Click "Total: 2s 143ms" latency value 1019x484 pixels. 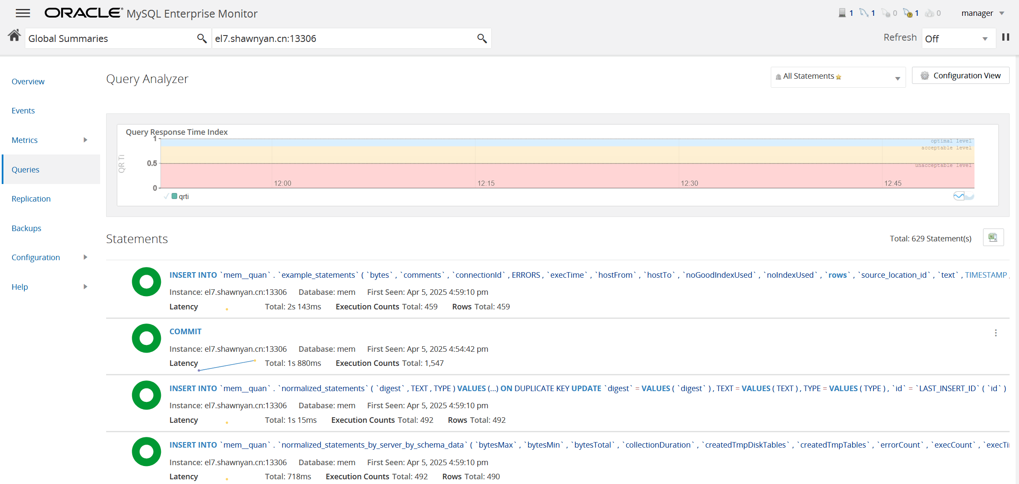tap(293, 306)
